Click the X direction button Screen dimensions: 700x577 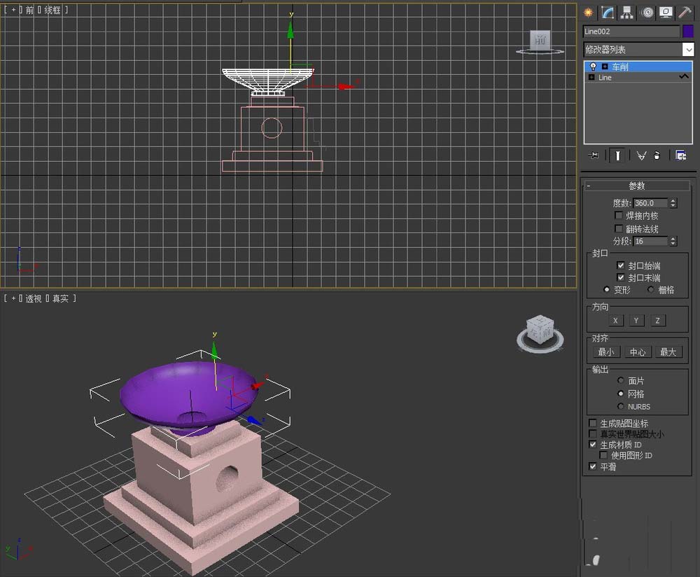[615, 321]
